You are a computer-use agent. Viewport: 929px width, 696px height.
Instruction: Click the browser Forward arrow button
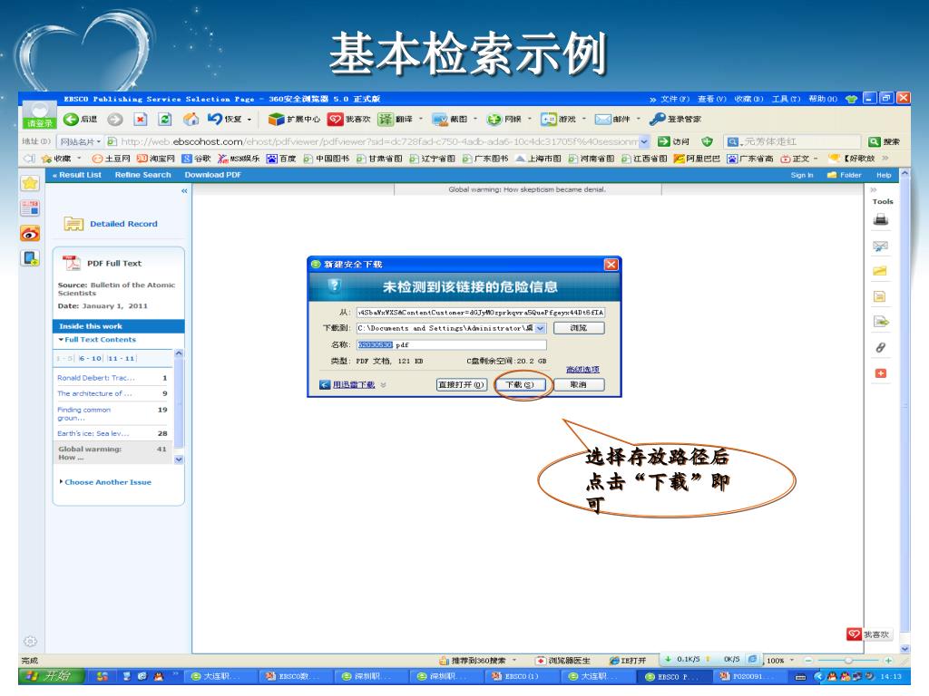pos(115,119)
